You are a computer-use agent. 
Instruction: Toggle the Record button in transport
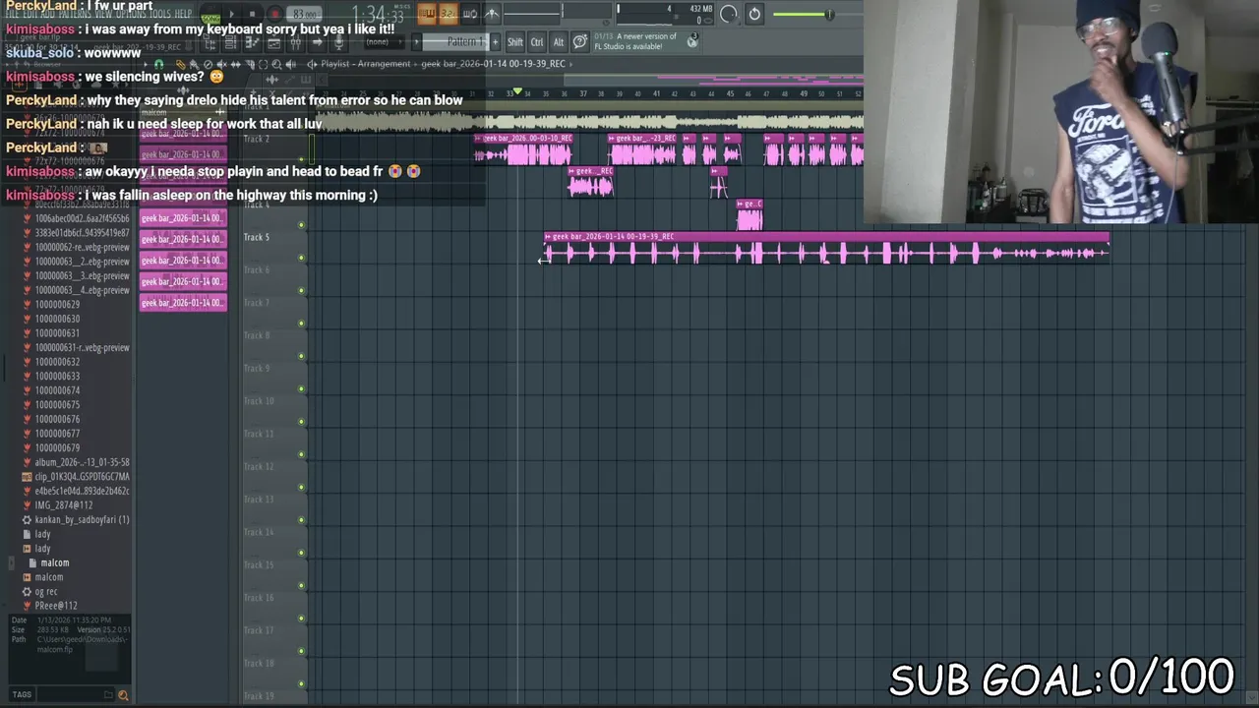tap(275, 14)
